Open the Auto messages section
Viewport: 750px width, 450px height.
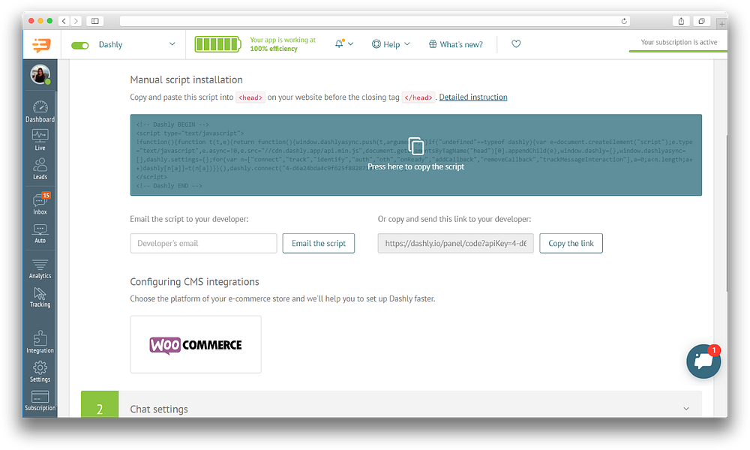tap(40, 233)
